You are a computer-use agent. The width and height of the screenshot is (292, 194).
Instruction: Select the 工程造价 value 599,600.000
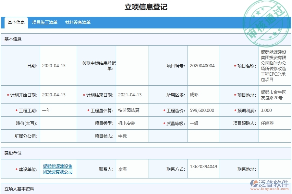(203, 110)
